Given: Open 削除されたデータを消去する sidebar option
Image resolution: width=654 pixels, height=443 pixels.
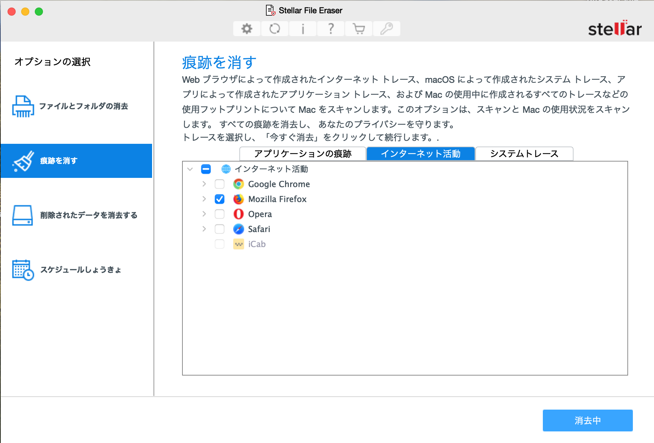Looking at the screenshot, I should pyautogui.click(x=76, y=215).
